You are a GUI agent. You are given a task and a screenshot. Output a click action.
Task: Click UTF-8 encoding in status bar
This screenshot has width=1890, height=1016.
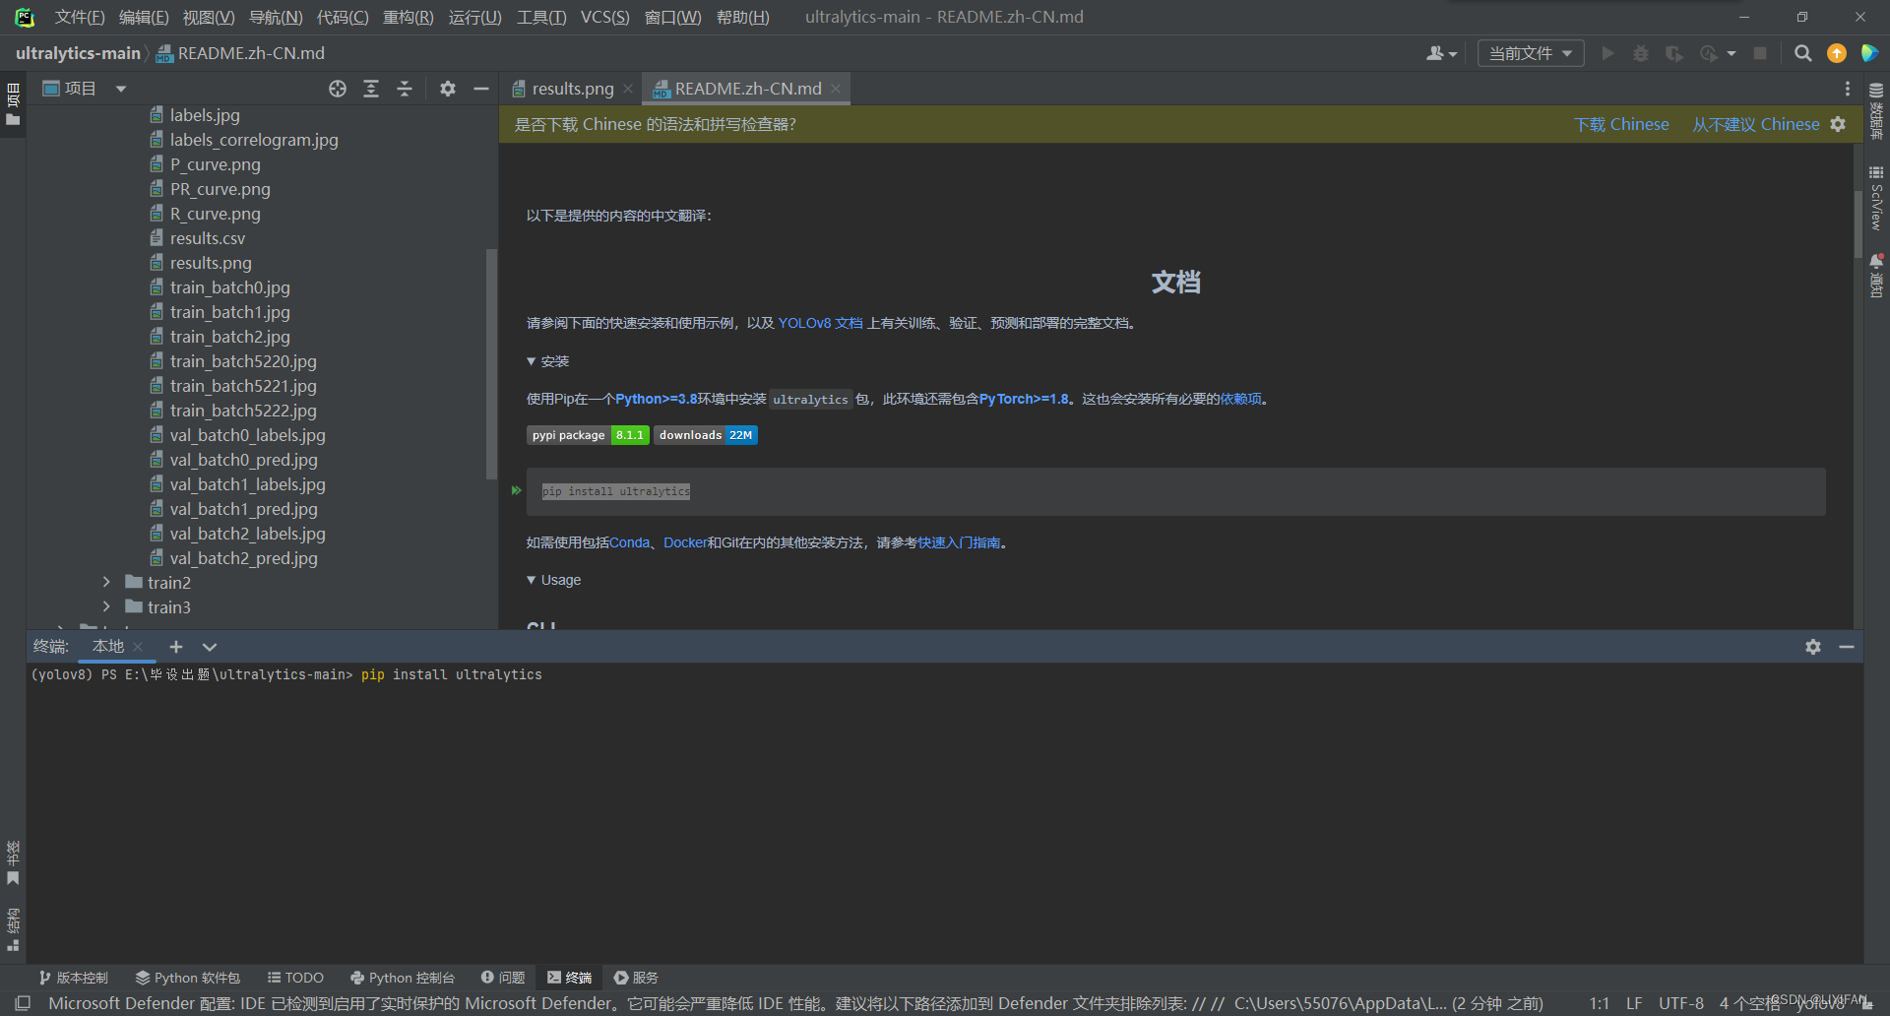(x=1681, y=1003)
